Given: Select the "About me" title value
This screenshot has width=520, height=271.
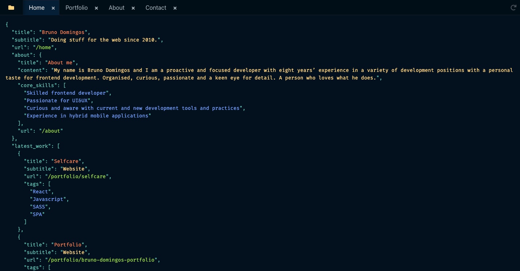Looking at the screenshot, I should pos(60,63).
